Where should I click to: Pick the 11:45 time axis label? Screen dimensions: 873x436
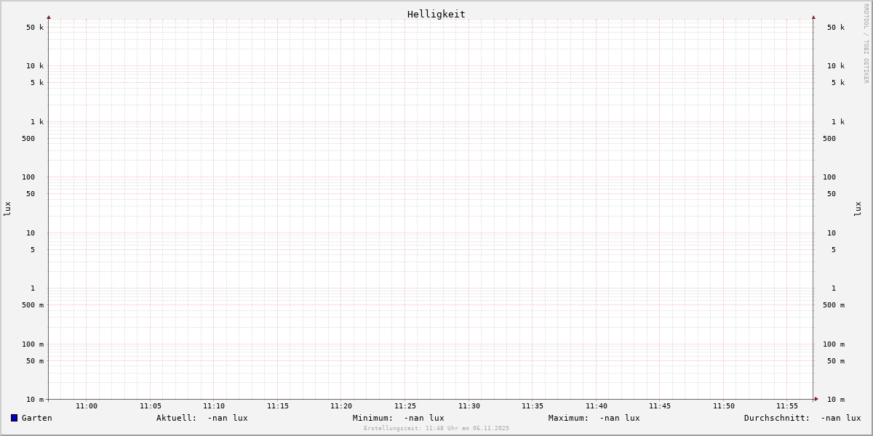tap(660, 406)
